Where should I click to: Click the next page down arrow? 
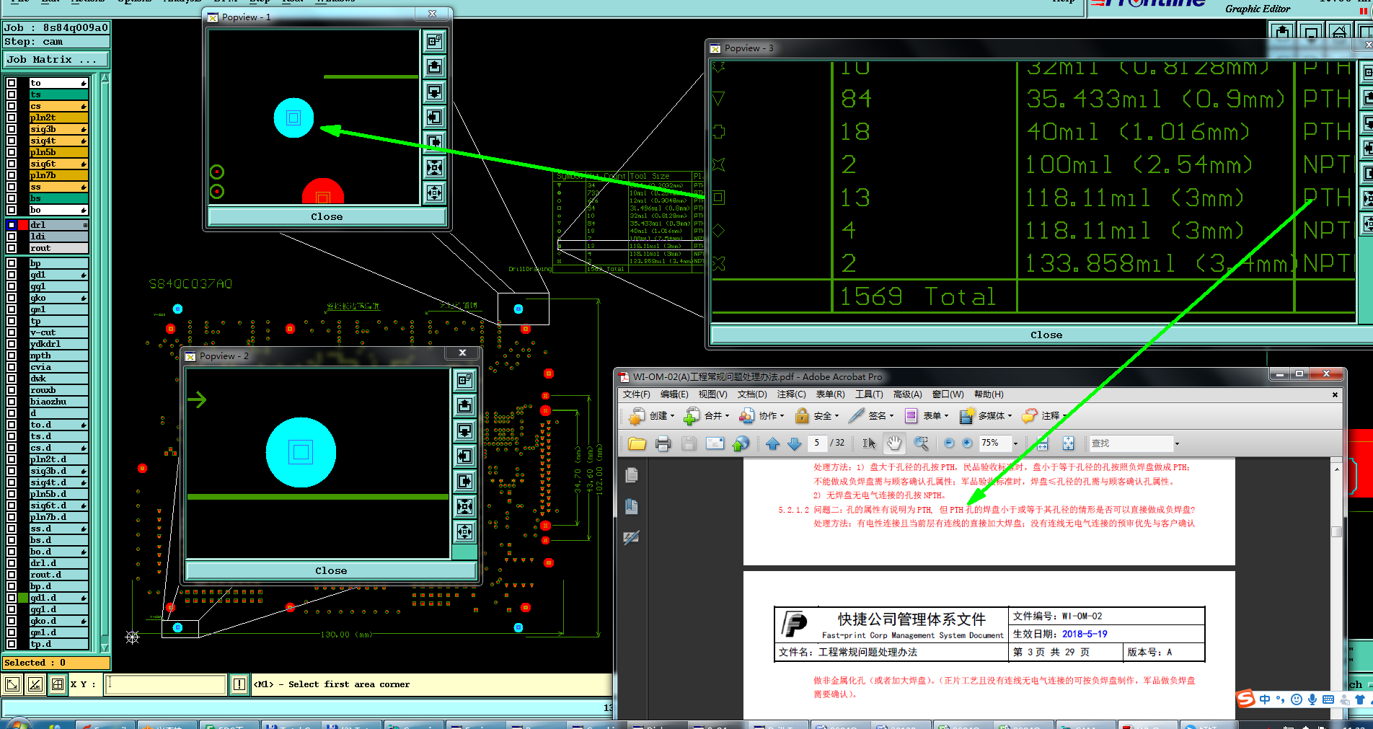click(794, 443)
